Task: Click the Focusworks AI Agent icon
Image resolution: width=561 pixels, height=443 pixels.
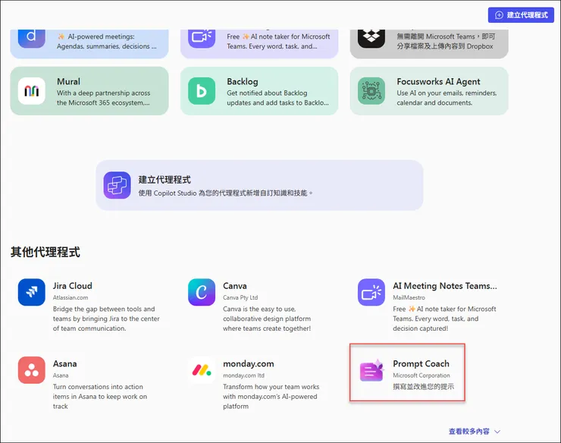Action: 371,91
